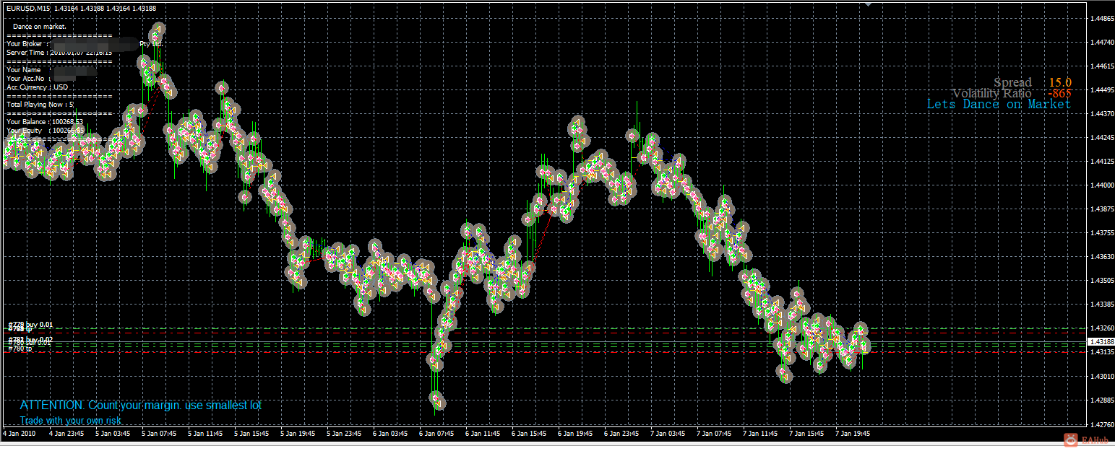Click time axis label '5 Jan 03:45'
The height and width of the screenshot is (451, 1115).
click(x=113, y=434)
